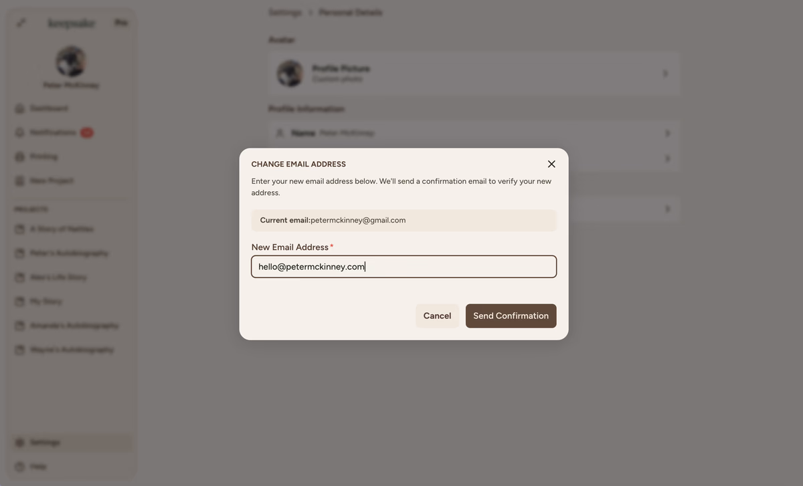Expand the Name row chevron
Screen dimensions: 803x486
(x=666, y=133)
